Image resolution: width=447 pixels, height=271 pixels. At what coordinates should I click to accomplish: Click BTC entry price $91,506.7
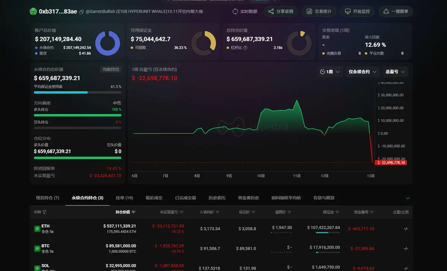click(x=210, y=248)
